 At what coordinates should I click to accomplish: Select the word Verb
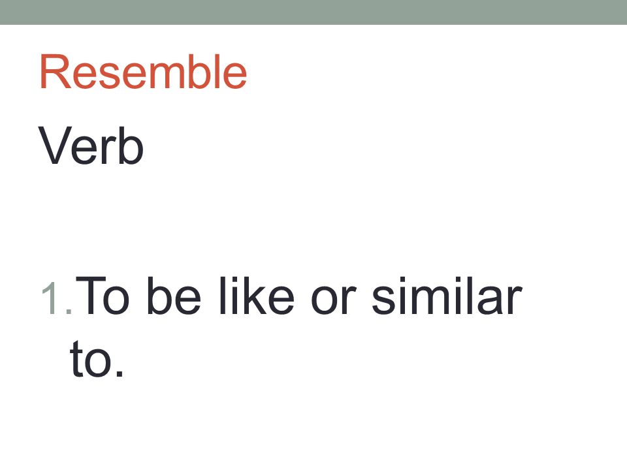click(x=90, y=146)
